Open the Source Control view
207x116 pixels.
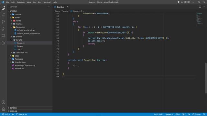[x=4, y=22]
